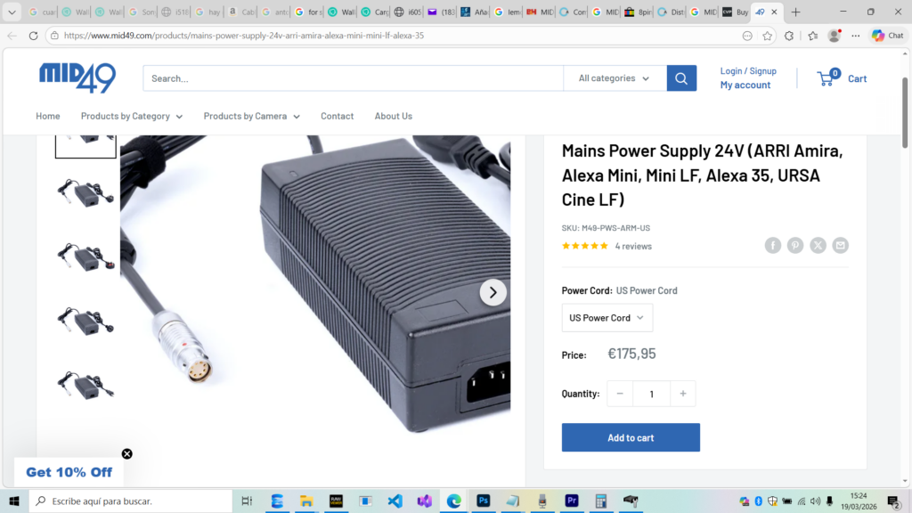Click the MID49 logo

tap(77, 77)
